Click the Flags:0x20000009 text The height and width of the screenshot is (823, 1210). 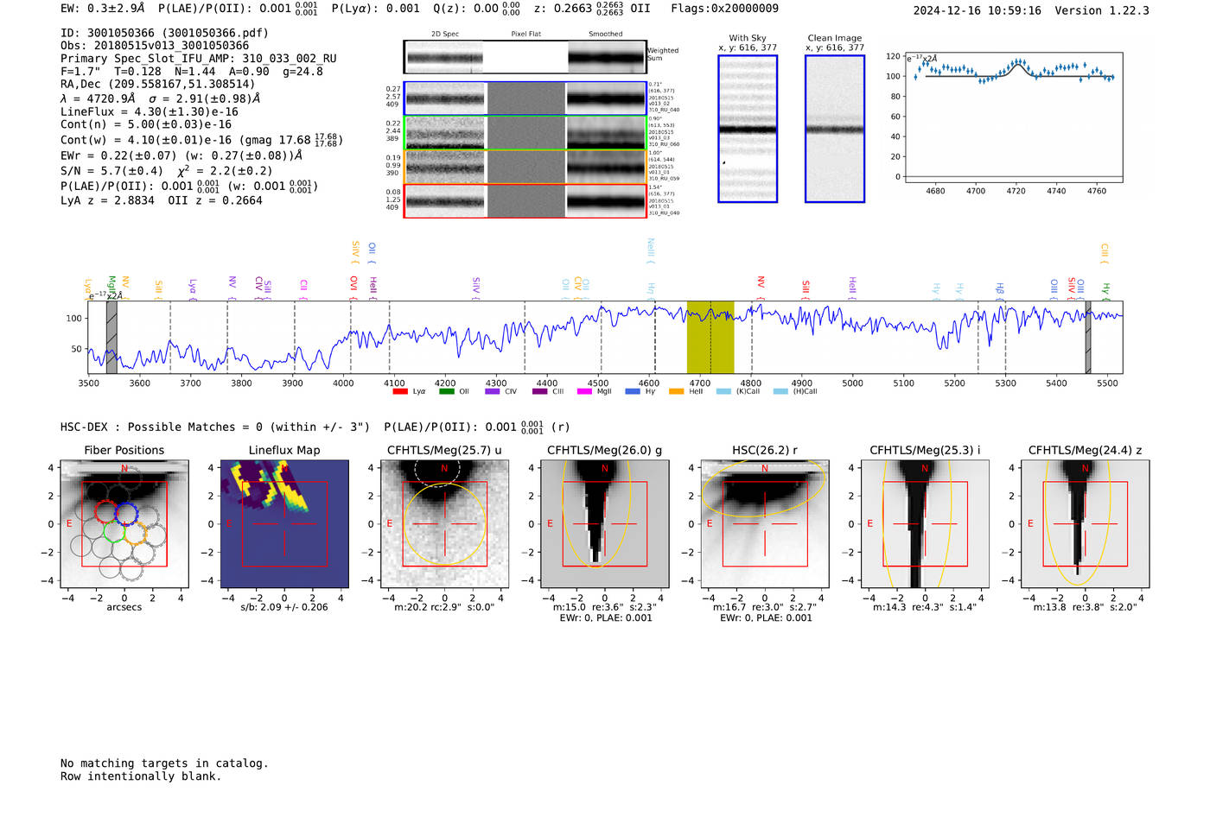point(724,9)
